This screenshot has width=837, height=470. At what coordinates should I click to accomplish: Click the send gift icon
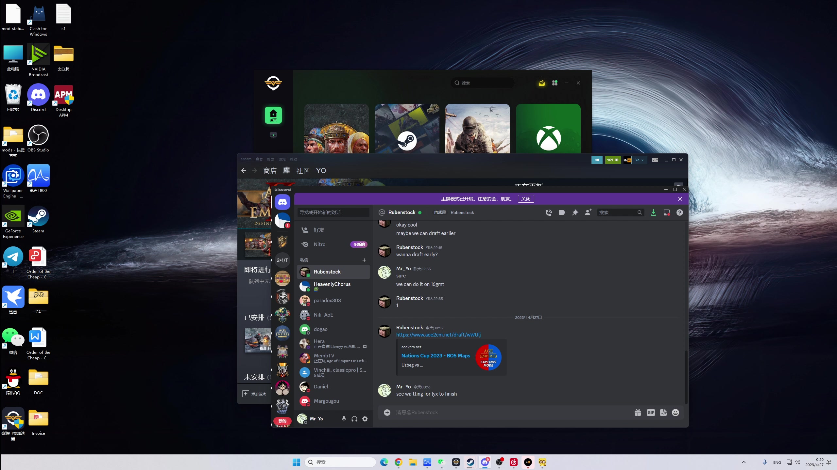coord(638,413)
